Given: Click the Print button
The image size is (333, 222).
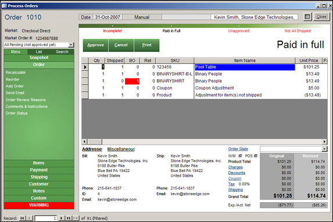Looking at the screenshot, I should tap(147, 45).
